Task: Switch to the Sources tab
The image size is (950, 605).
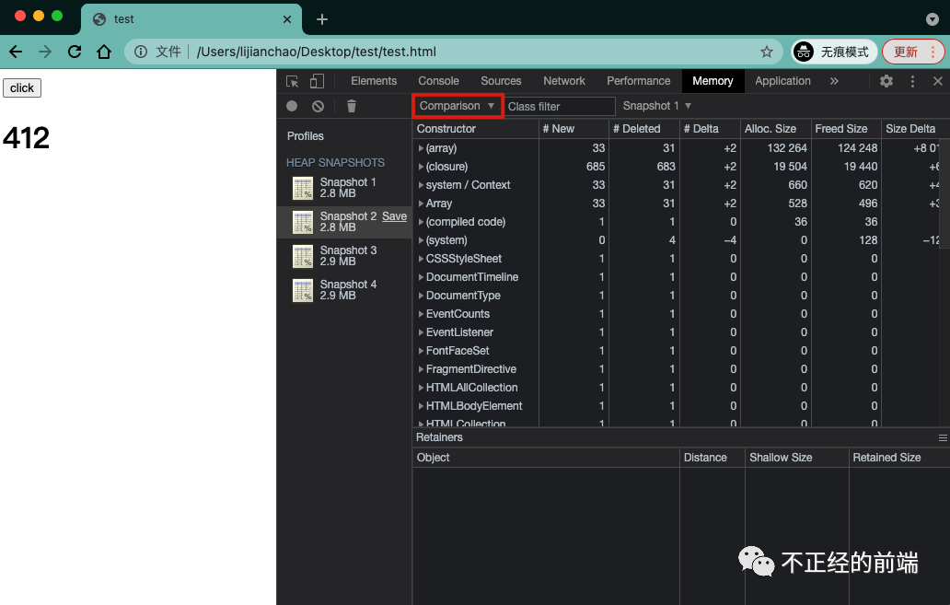Action: coord(501,81)
